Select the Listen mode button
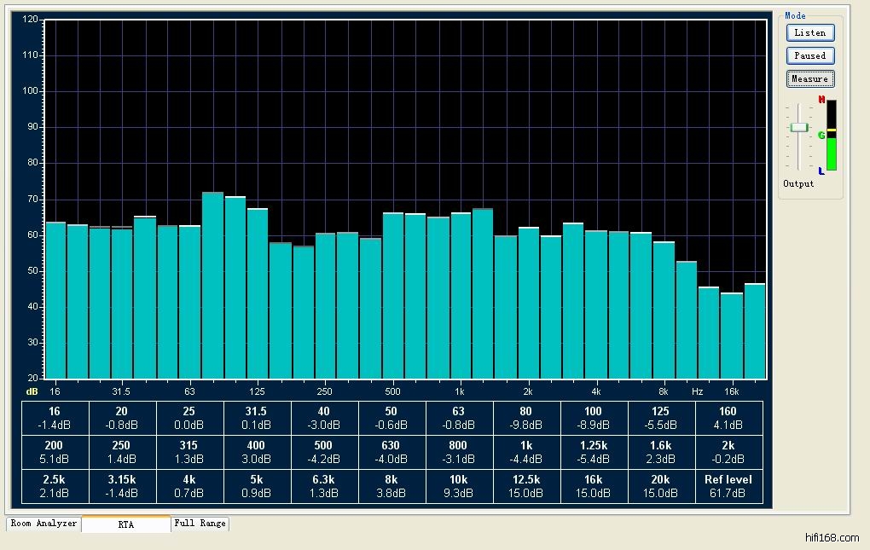The height and width of the screenshot is (550, 870). 809,32
